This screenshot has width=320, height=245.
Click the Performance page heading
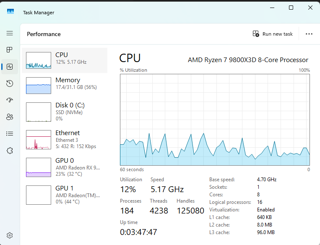[x=44, y=34]
